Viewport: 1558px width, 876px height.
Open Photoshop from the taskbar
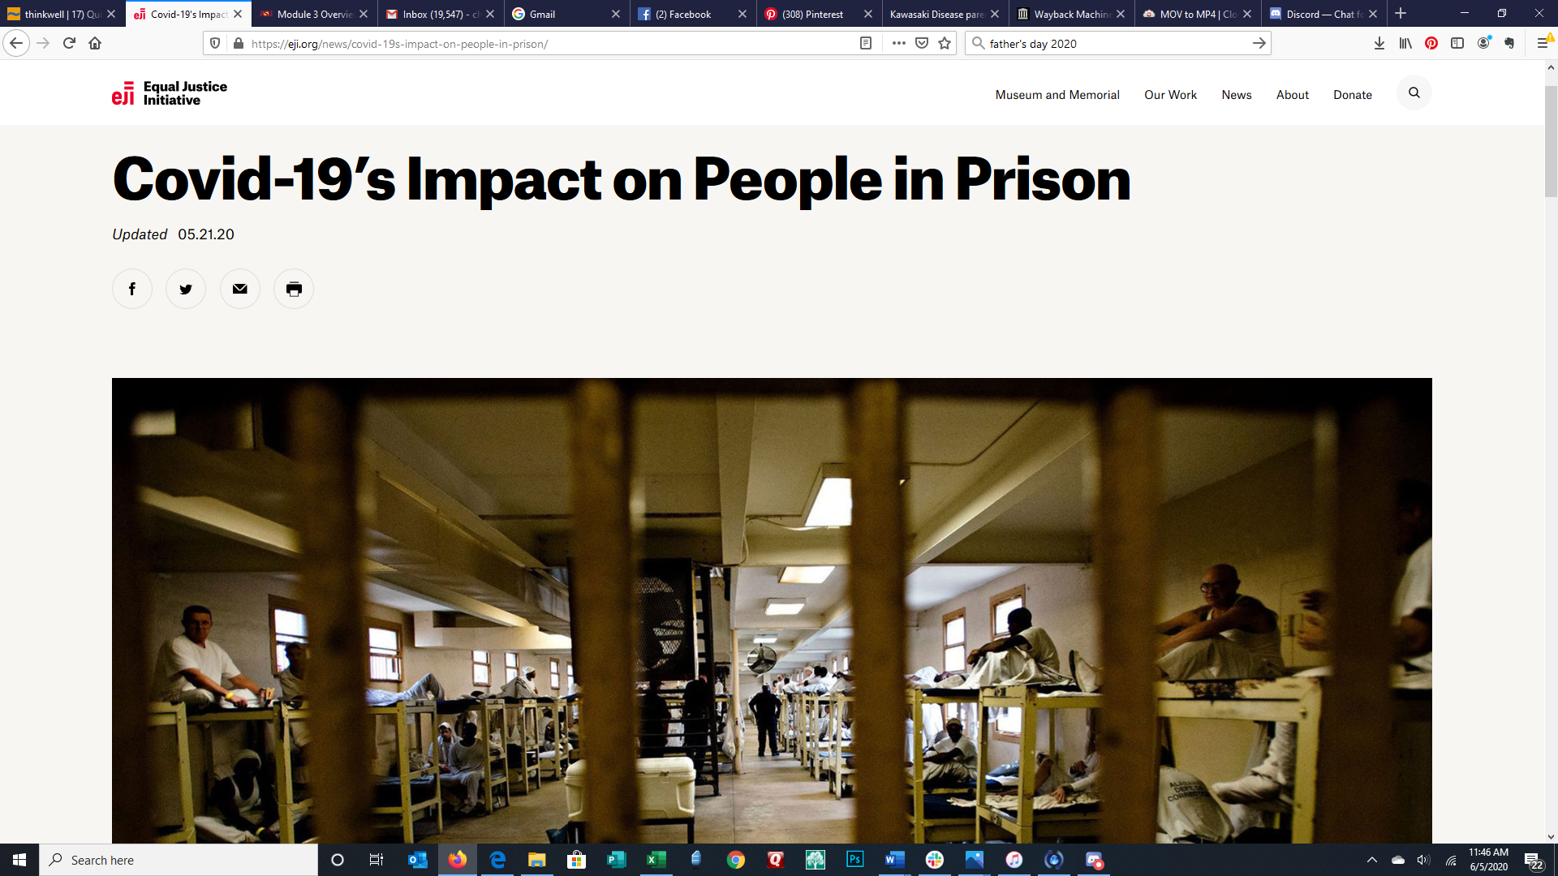coord(855,860)
